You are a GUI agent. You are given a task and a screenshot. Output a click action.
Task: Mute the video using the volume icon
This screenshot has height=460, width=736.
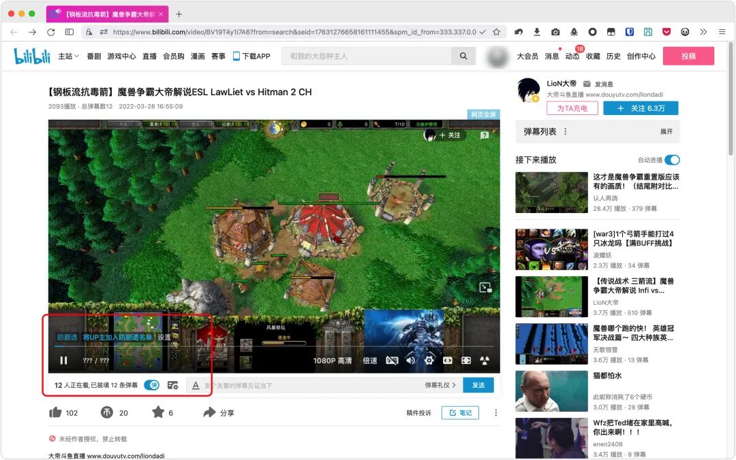point(411,360)
